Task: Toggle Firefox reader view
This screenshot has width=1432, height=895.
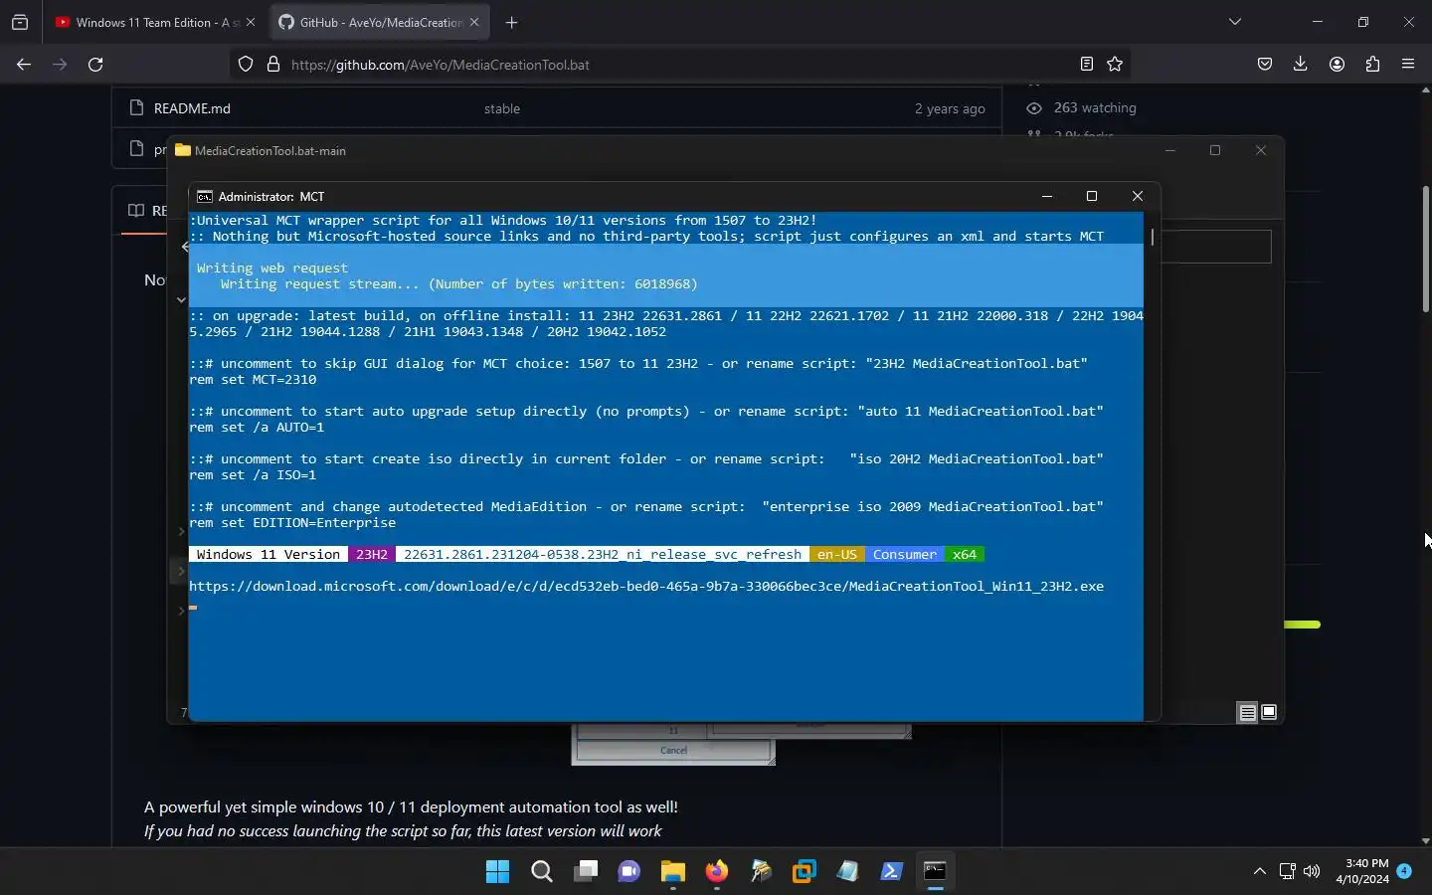Action: click(1087, 65)
